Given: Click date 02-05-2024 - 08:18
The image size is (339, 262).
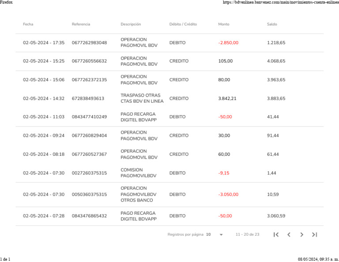Looking at the screenshot, I should [44, 154].
